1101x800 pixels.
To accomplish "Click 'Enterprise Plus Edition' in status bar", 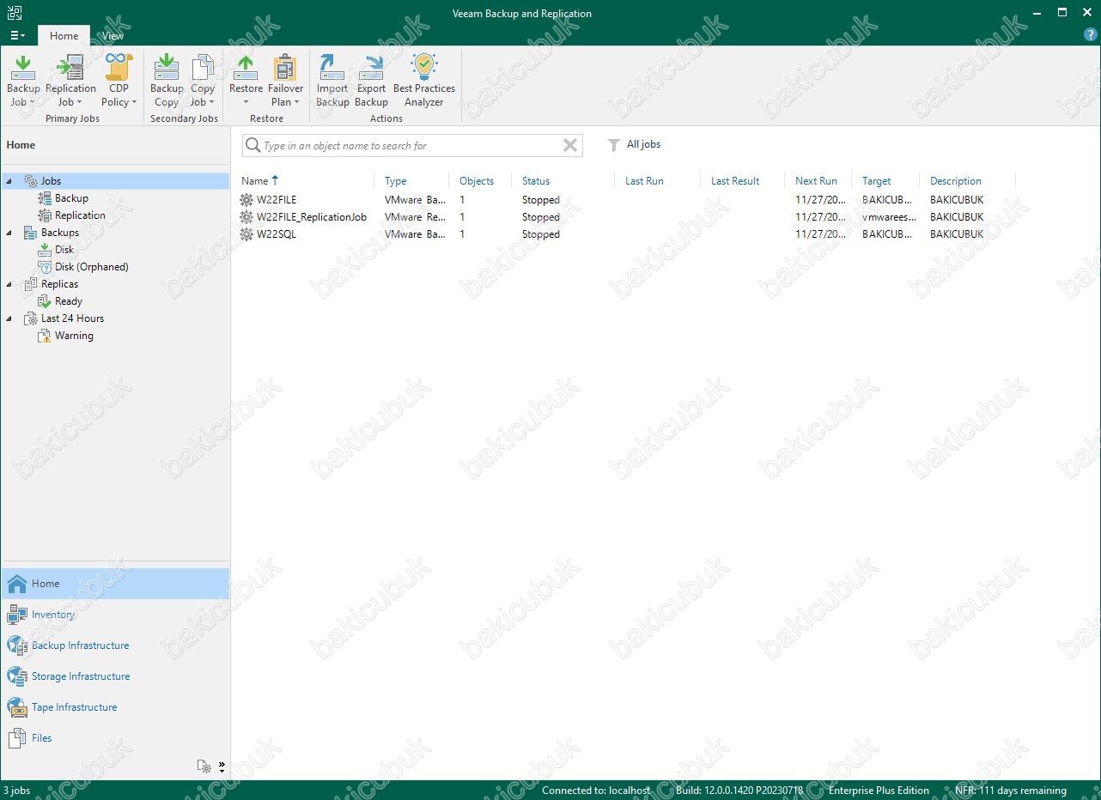I will [879, 791].
